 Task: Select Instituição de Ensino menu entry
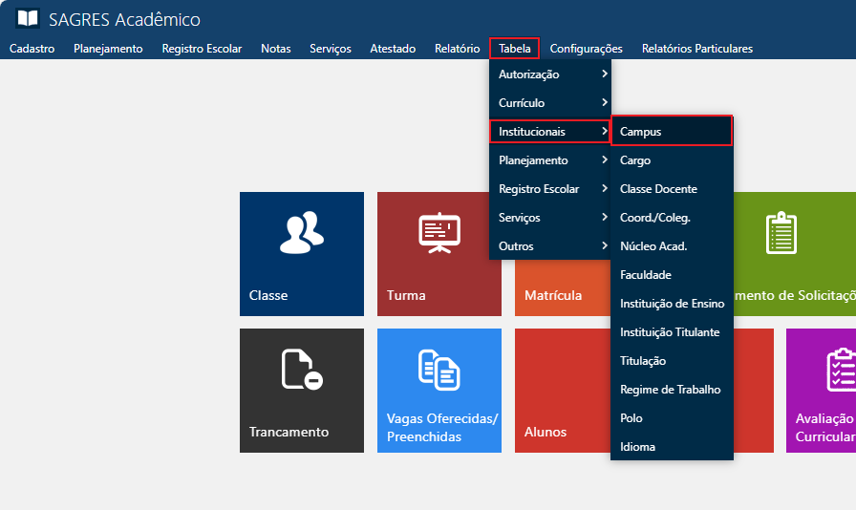coord(672,304)
